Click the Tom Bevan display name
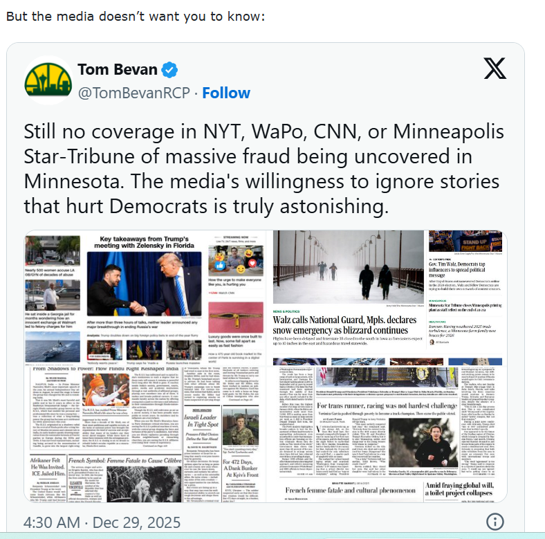The height and width of the screenshot is (539, 545). coord(118,70)
